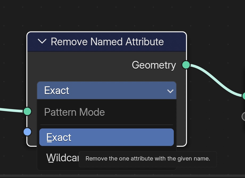The height and width of the screenshot is (178, 245).
Task: Click the Geometry output label
Action: pos(154,65)
